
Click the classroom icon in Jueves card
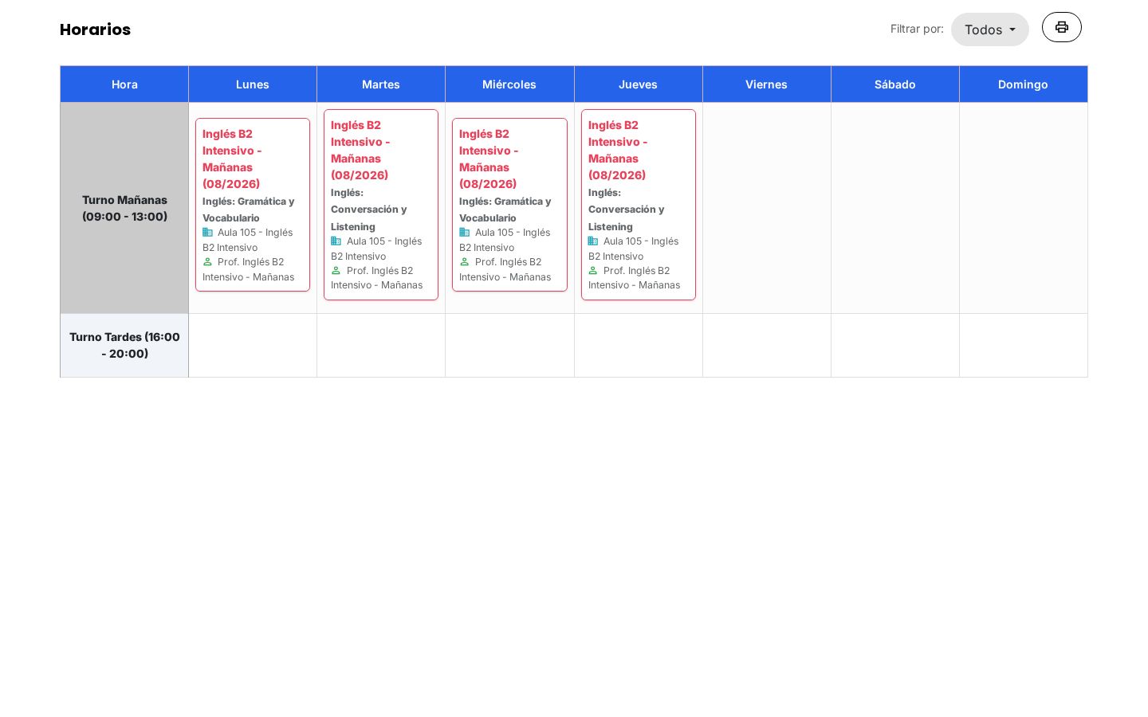click(593, 241)
